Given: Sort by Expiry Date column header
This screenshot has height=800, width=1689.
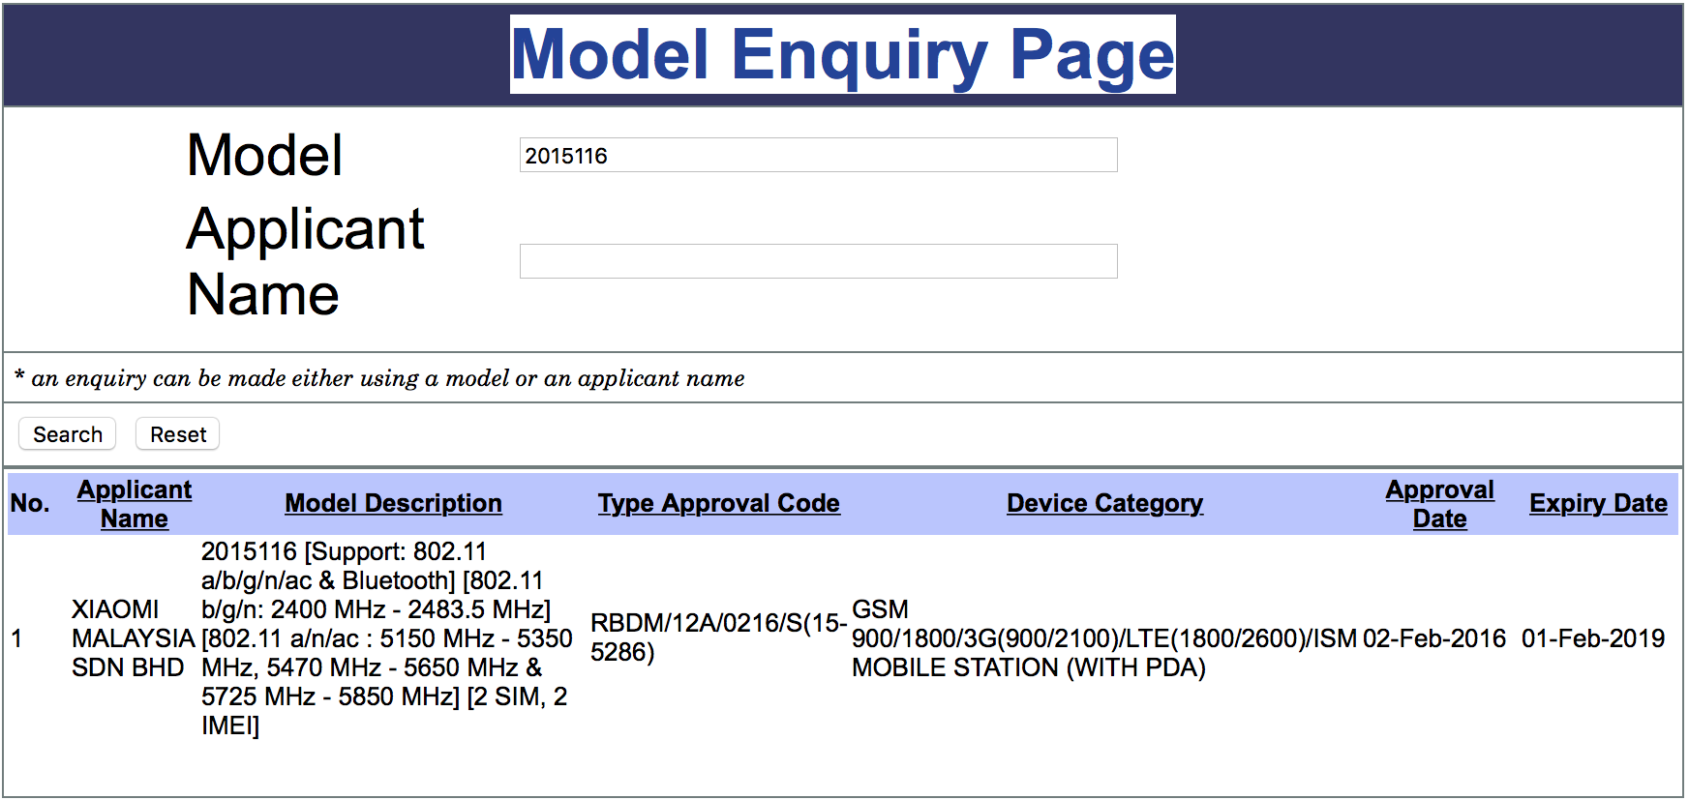Looking at the screenshot, I should point(1598,503).
